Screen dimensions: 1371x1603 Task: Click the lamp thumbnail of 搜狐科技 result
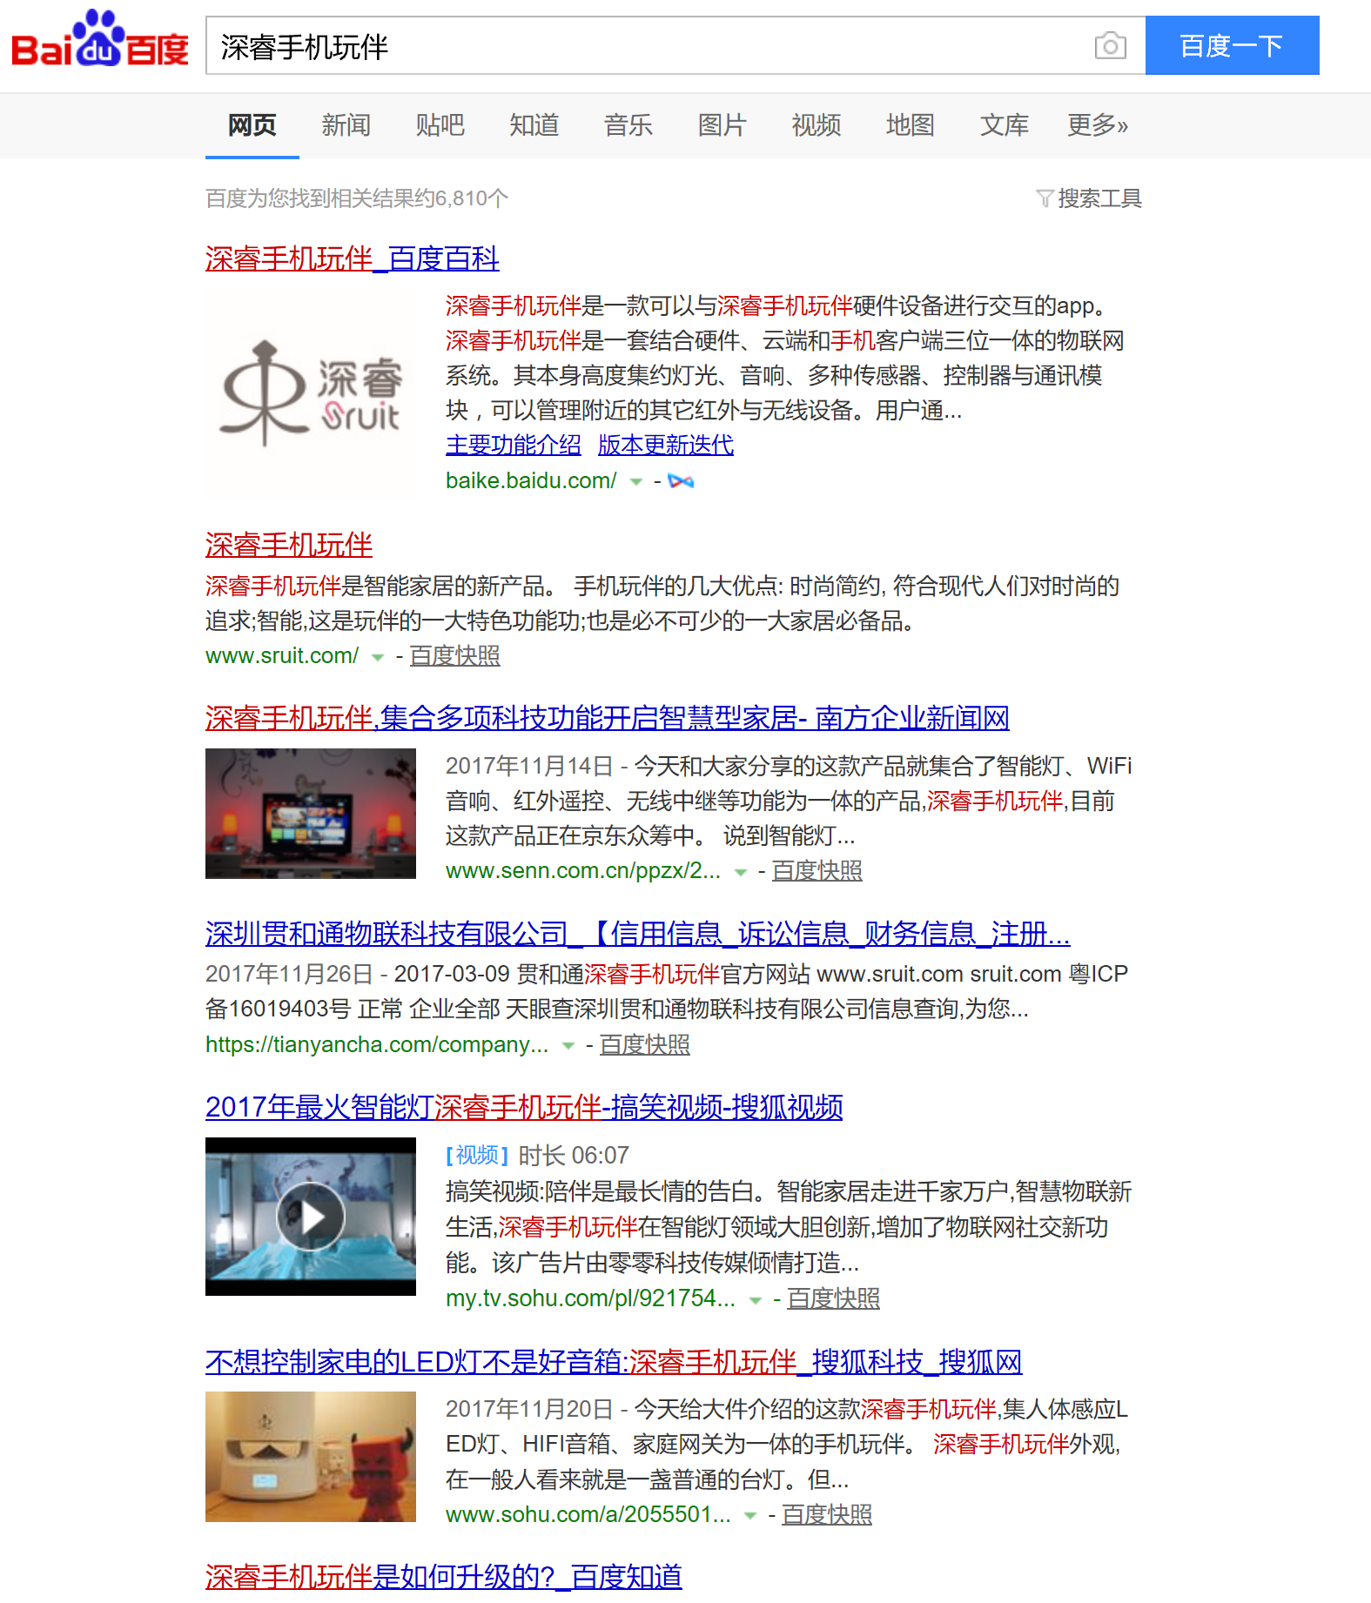tap(311, 1457)
